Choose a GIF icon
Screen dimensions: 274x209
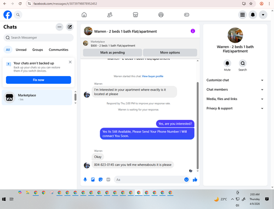coord(109,179)
